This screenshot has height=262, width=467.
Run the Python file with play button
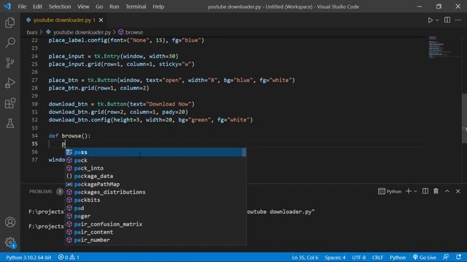pos(430,20)
